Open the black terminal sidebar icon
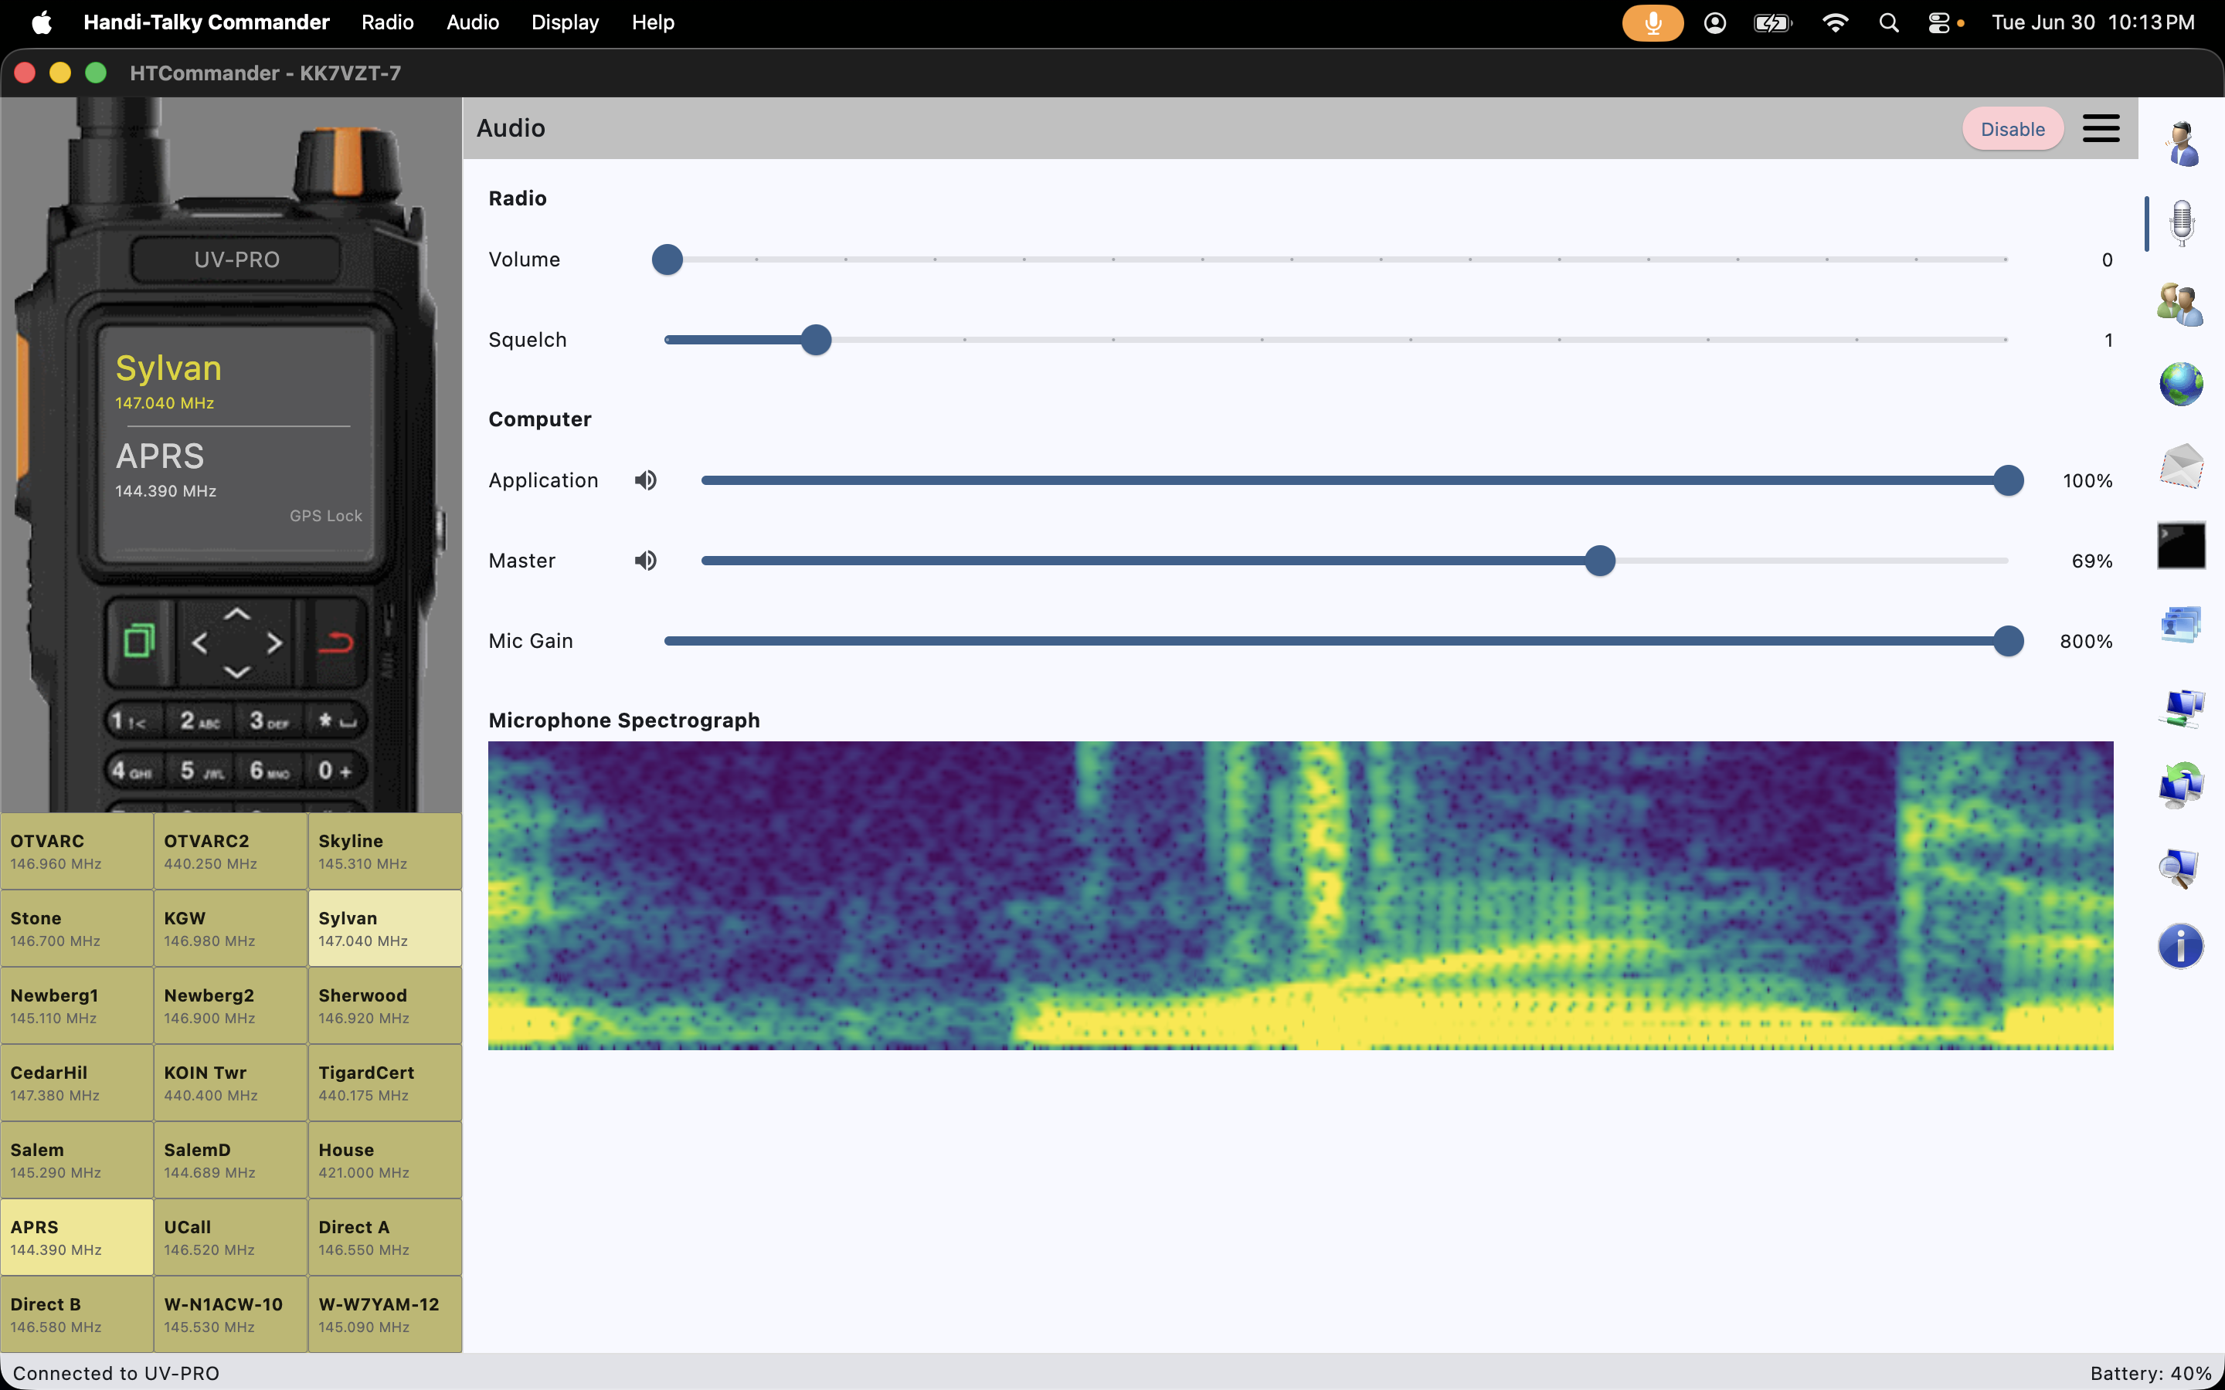Screen dimensions: 2225x1390 click(2181, 545)
